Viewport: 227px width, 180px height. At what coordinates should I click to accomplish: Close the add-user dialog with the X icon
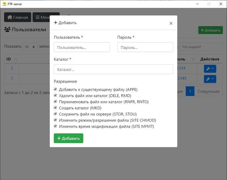tap(171, 23)
